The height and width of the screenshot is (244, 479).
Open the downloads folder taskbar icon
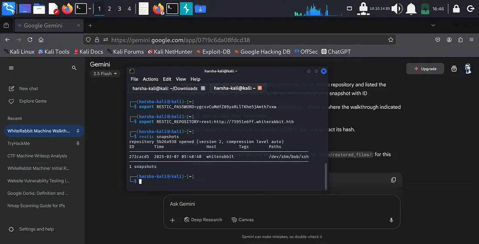pyautogui.click(x=200, y=9)
